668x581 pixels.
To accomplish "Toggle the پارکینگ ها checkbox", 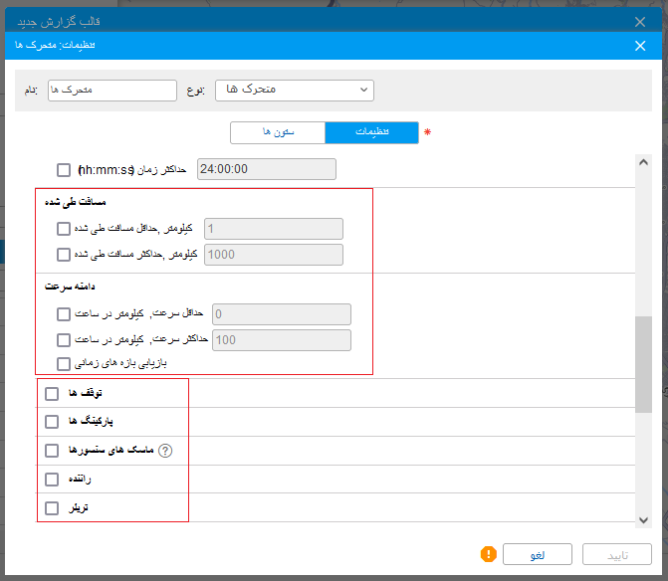I will (52, 422).
